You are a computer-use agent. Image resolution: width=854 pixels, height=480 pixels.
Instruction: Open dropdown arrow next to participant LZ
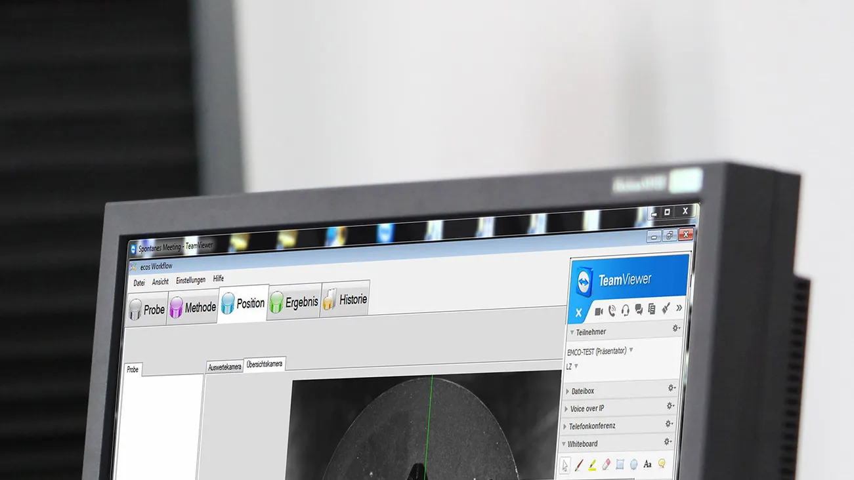pos(576,366)
